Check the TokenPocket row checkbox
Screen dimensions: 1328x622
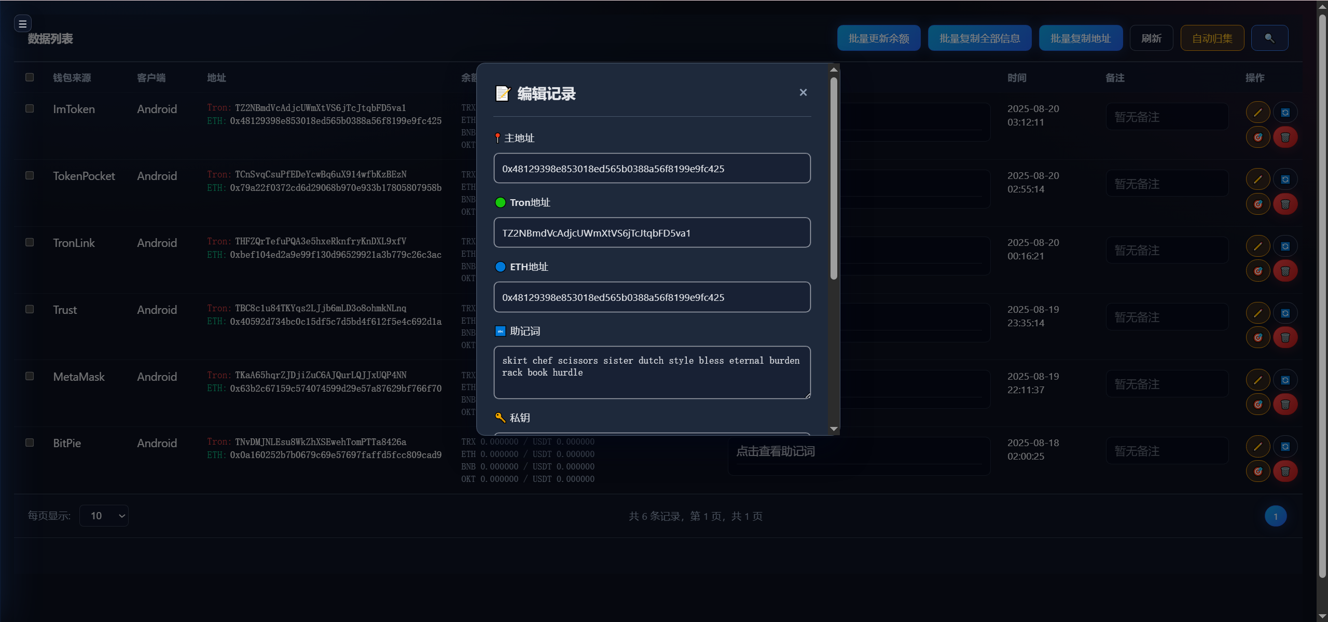[30, 175]
